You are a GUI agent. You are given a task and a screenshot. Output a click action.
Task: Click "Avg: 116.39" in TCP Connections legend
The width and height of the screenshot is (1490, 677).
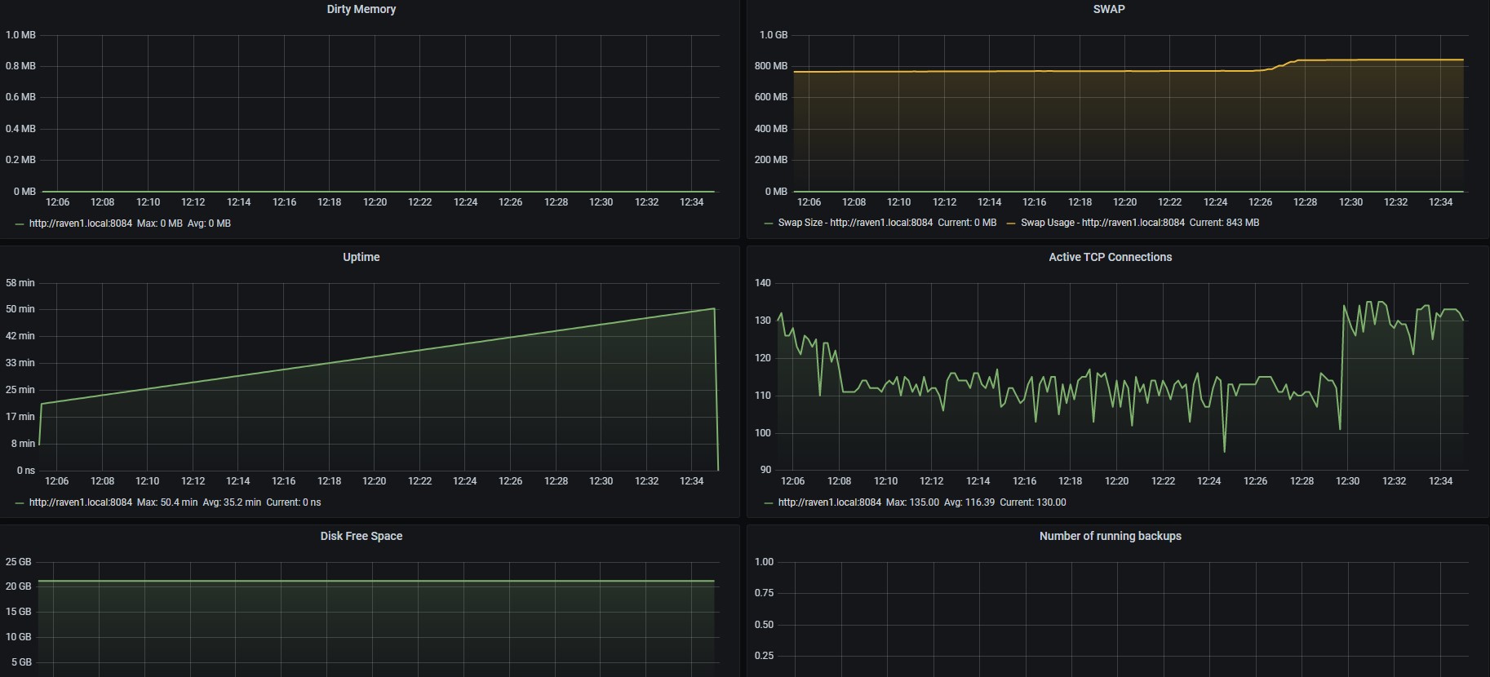969,502
